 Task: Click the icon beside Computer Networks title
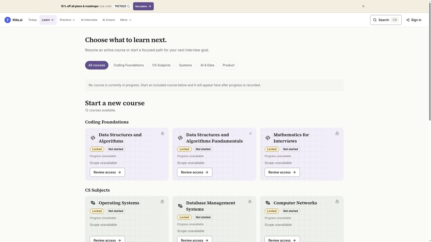tap(268, 203)
